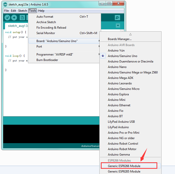Click the Verify checkmark toolbar icon

[7, 17]
